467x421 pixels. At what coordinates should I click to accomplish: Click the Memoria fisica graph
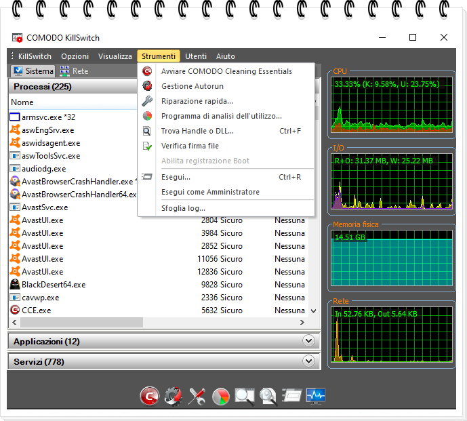click(x=392, y=258)
